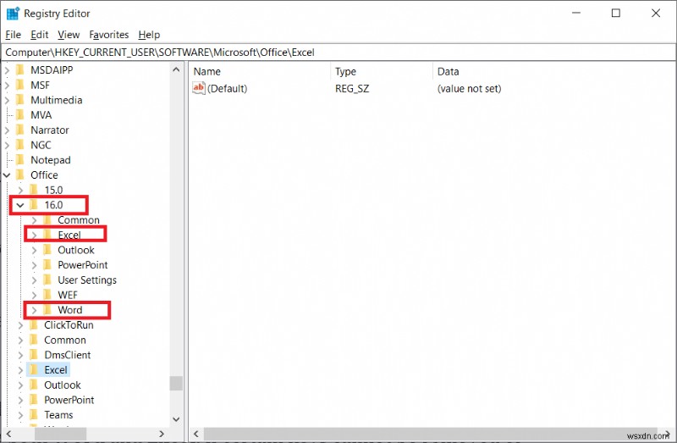Click the tree horizontal scroll right arrow
This screenshot has height=443, width=677.
[162, 434]
